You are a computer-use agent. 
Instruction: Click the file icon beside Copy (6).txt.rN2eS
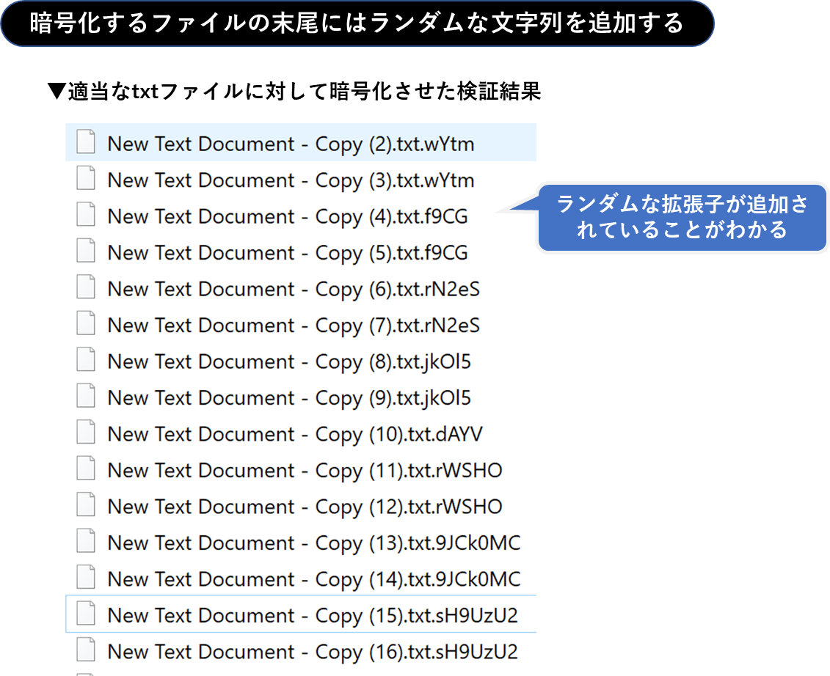pyautogui.click(x=86, y=287)
